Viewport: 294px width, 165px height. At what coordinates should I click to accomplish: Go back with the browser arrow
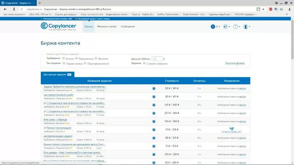click(5, 9)
